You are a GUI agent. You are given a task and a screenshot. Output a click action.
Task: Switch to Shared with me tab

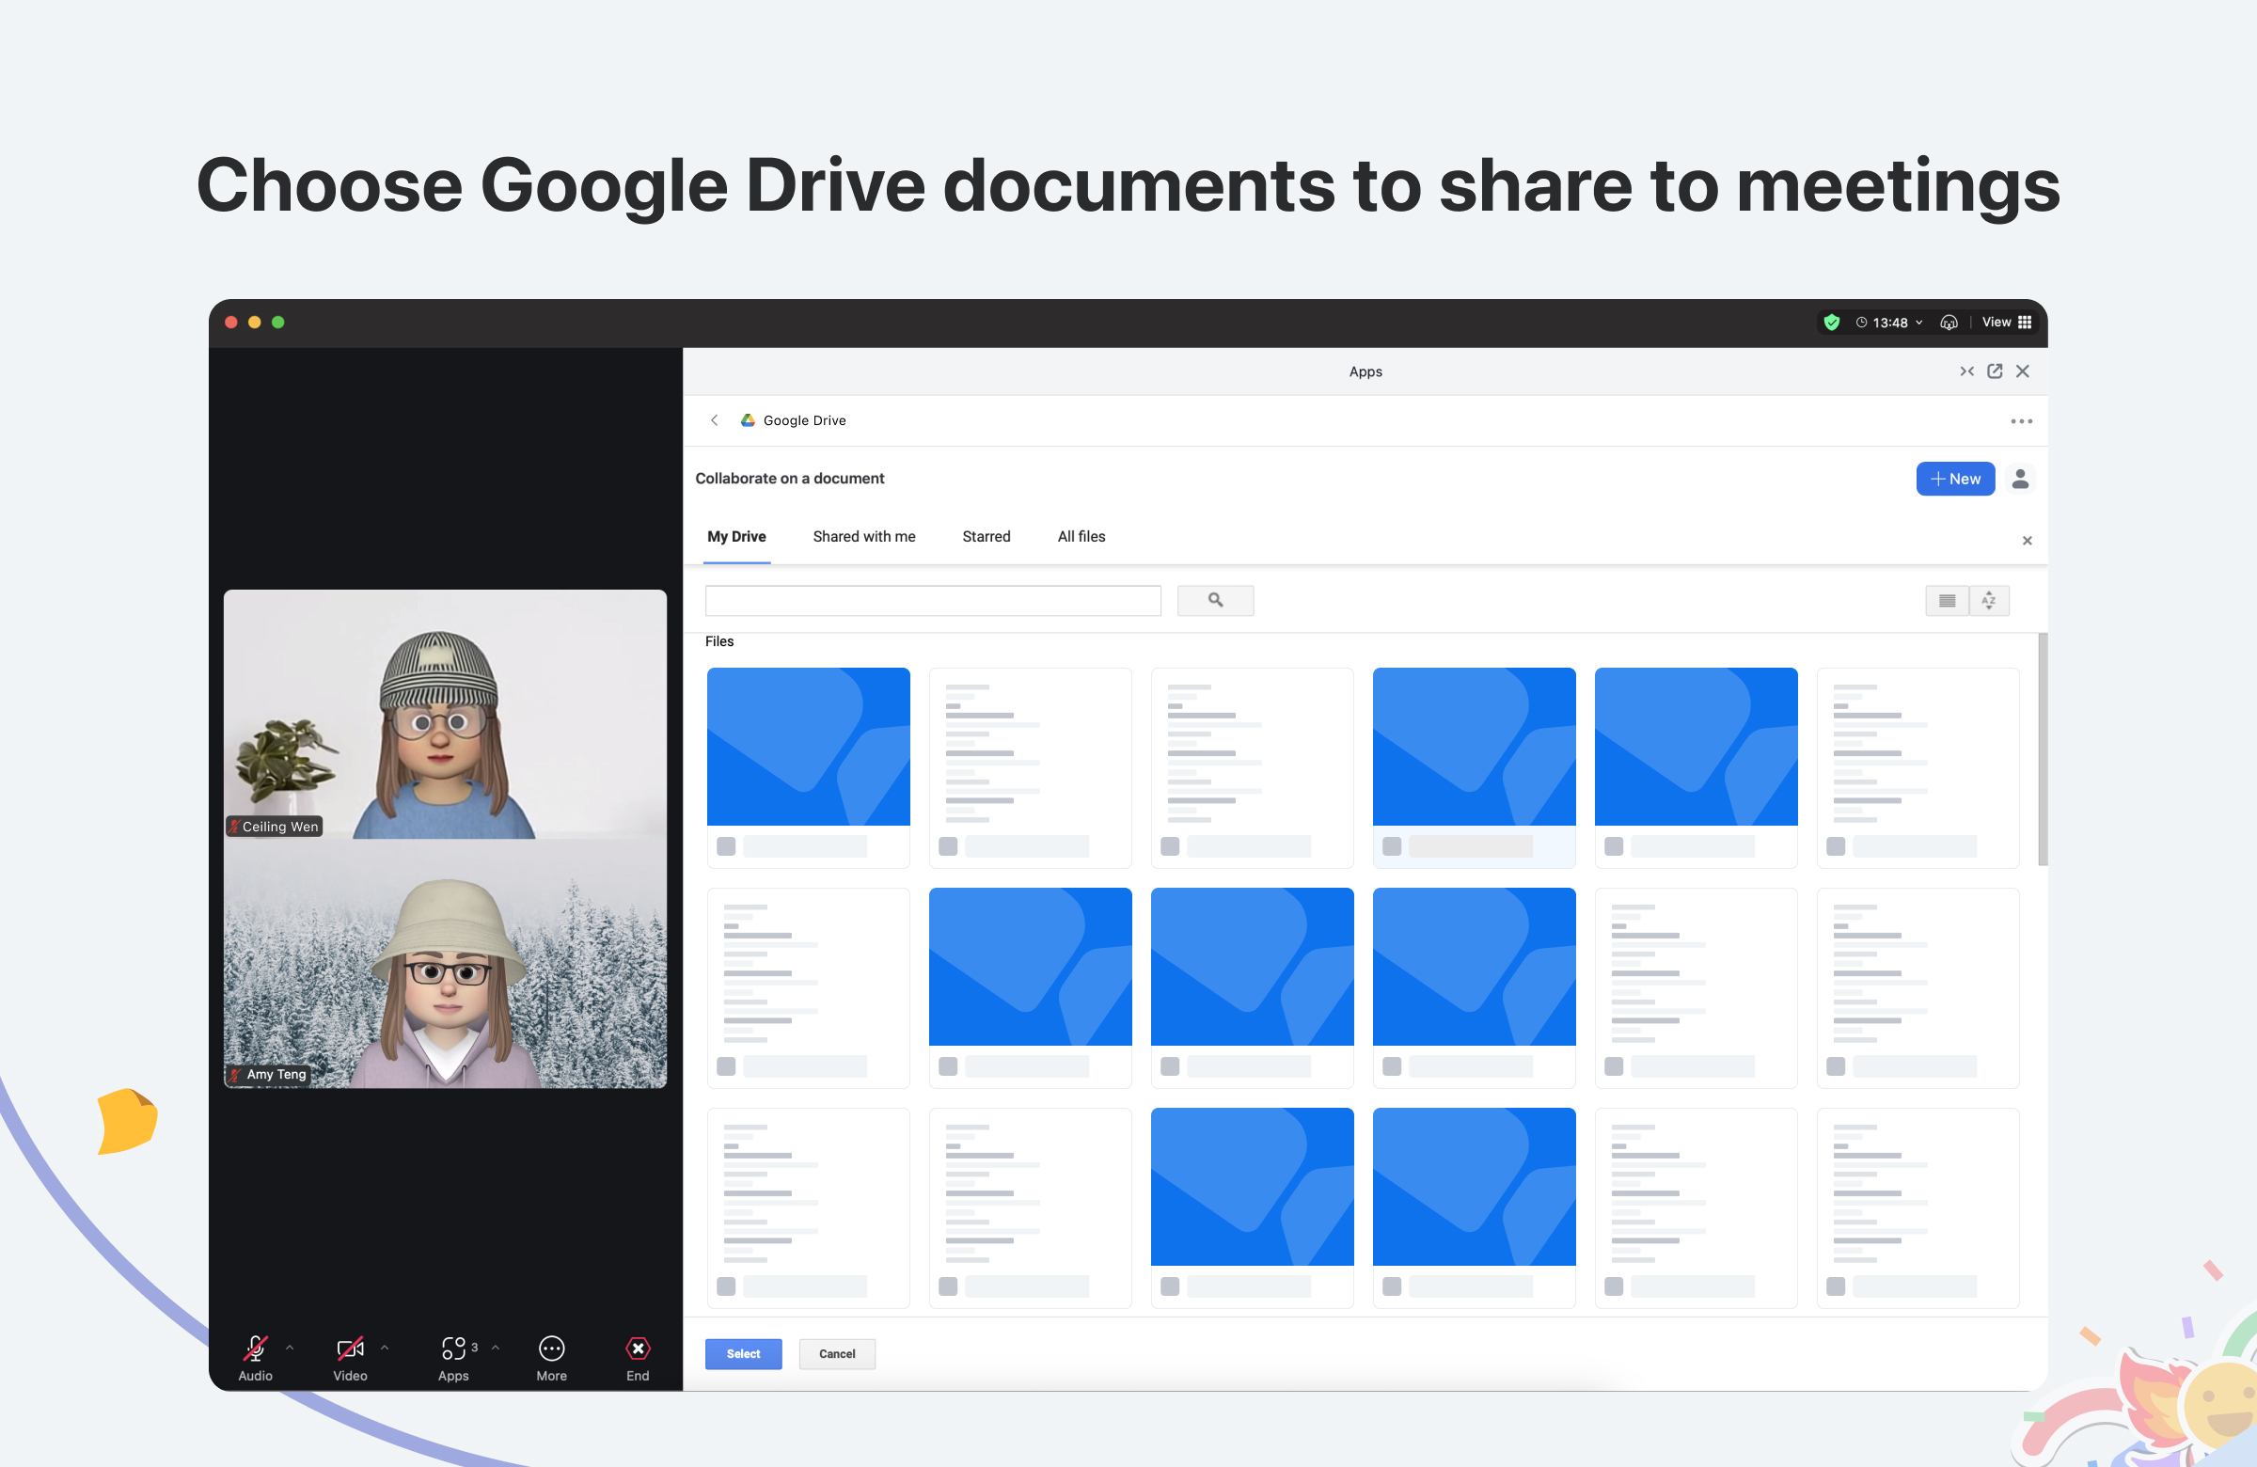(863, 537)
